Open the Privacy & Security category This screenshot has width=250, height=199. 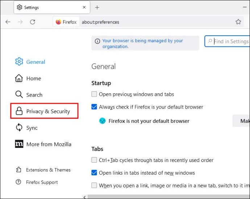44,111
